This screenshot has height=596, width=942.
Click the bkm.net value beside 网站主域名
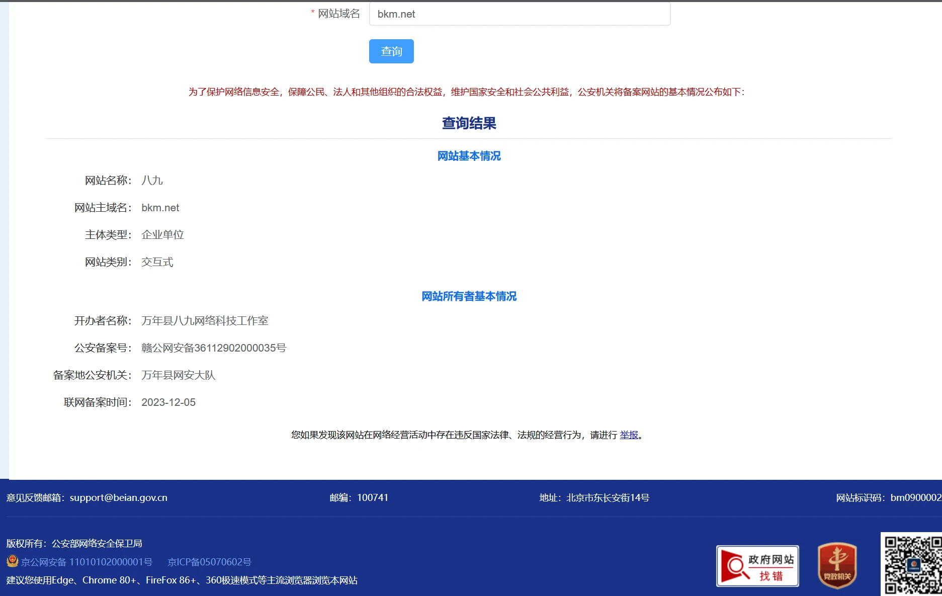click(160, 208)
